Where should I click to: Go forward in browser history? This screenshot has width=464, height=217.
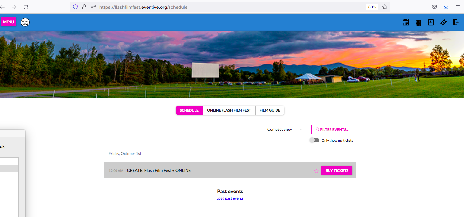[14, 7]
